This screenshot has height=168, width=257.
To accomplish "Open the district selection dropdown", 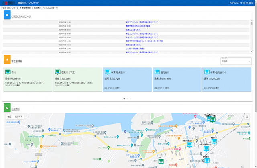I will point(236,61).
